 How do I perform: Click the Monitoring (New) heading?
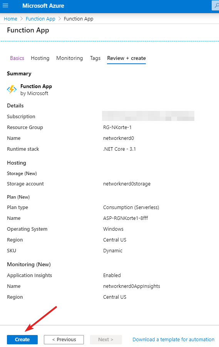29,264
